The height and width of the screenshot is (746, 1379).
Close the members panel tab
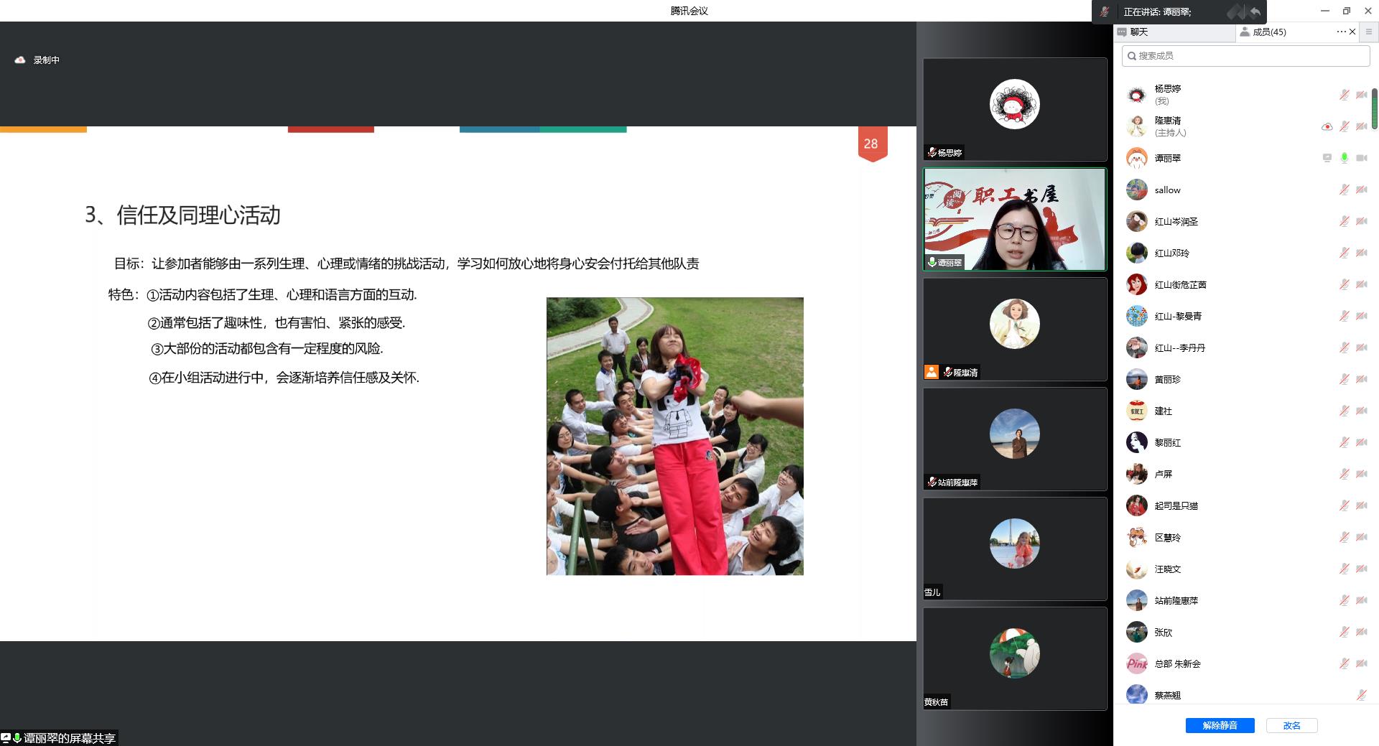[1352, 32]
